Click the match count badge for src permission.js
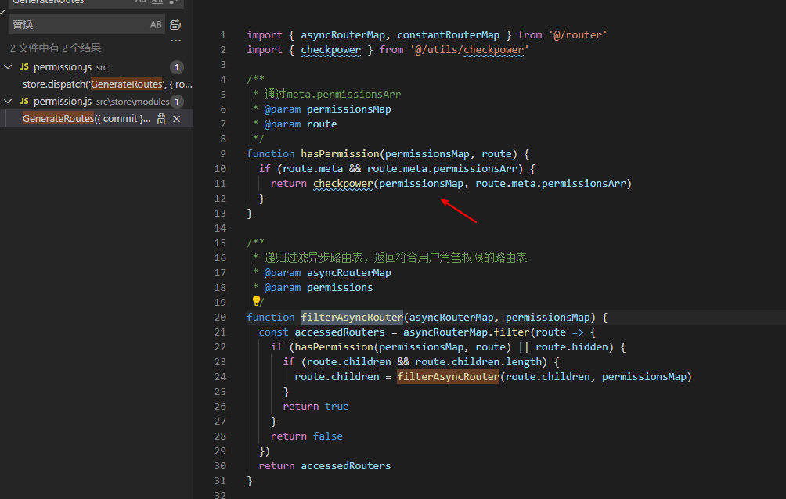Screen dimensions: 786x499 pos(177,67)
